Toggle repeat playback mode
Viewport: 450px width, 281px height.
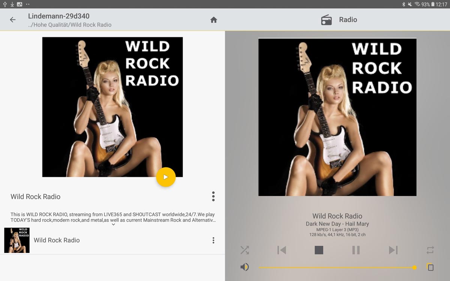(x=430, y=250)
